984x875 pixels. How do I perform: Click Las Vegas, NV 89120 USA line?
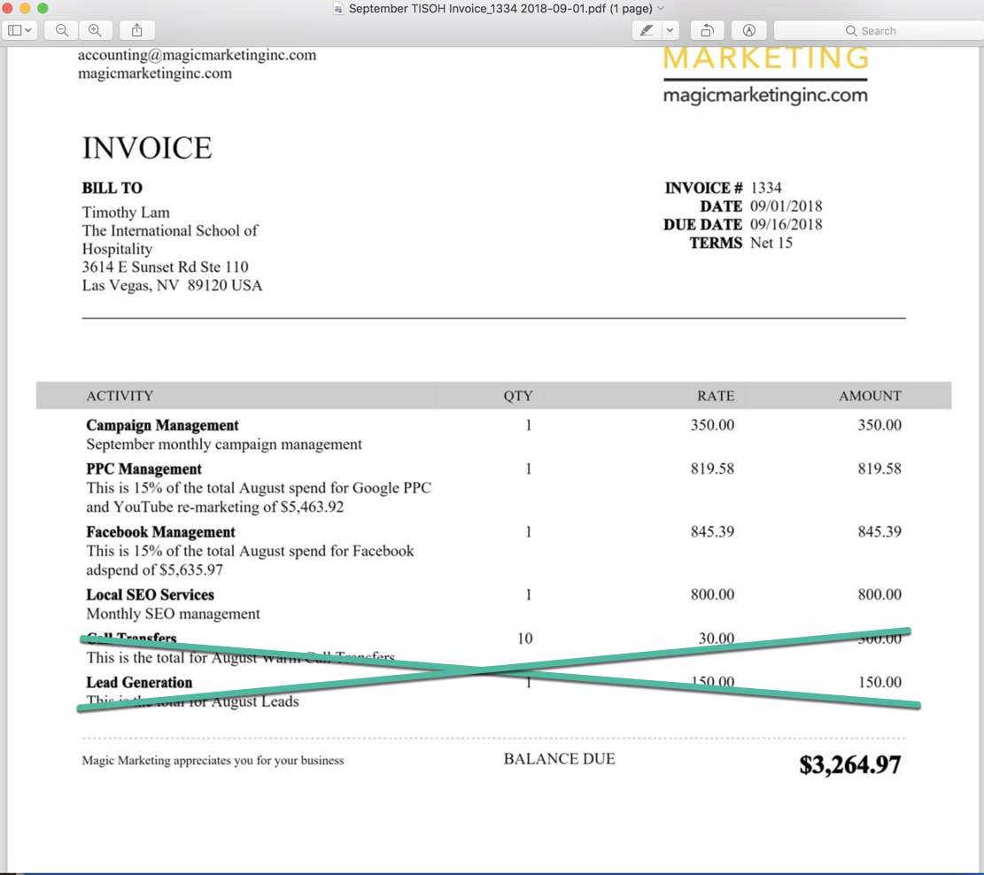[172, 285]
